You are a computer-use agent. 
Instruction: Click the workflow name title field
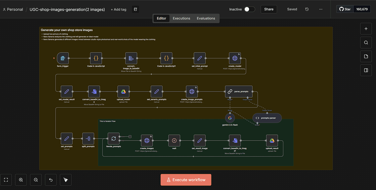(67, 9)
